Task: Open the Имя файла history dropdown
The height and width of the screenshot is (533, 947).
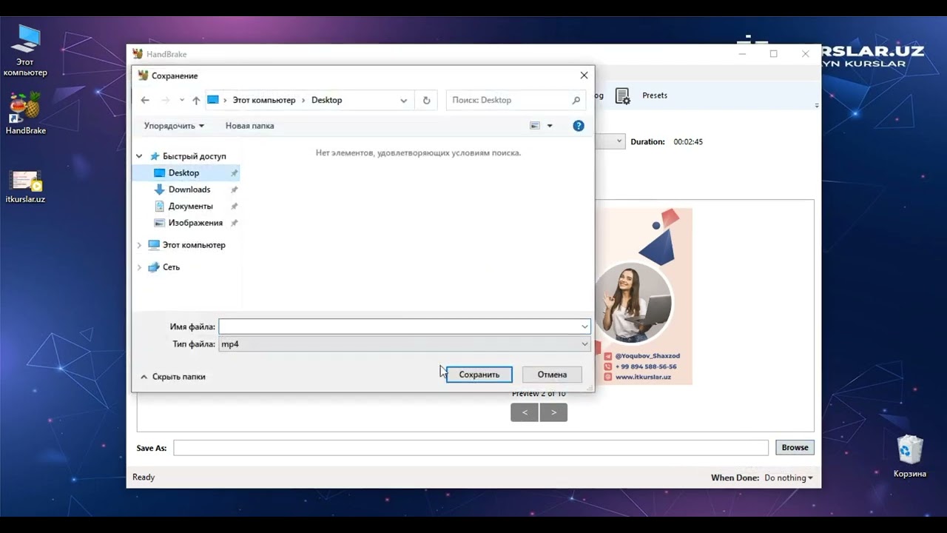Action: coord(584,326)
